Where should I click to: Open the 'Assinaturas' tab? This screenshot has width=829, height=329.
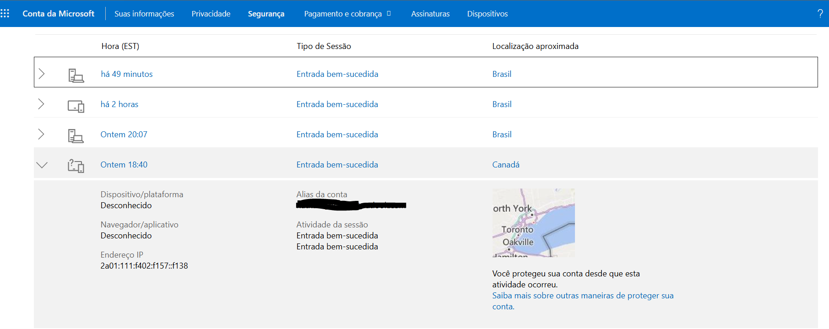(x=430, y=14)
